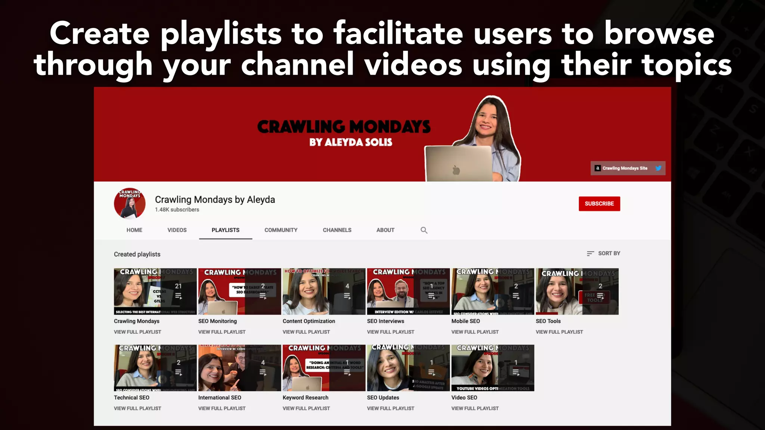Click the Crawling Mondays playlist title
Viewport: 765px width, 430px height.
coord(137,321)
